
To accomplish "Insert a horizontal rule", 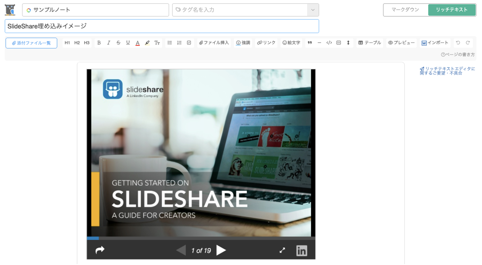I will (x=319, y=43).
